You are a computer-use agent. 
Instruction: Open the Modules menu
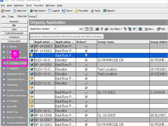point(19,6)
